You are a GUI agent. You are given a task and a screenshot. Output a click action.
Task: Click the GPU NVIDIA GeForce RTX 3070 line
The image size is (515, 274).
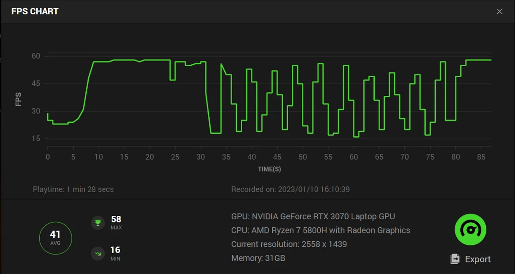(x=313, y=216)
